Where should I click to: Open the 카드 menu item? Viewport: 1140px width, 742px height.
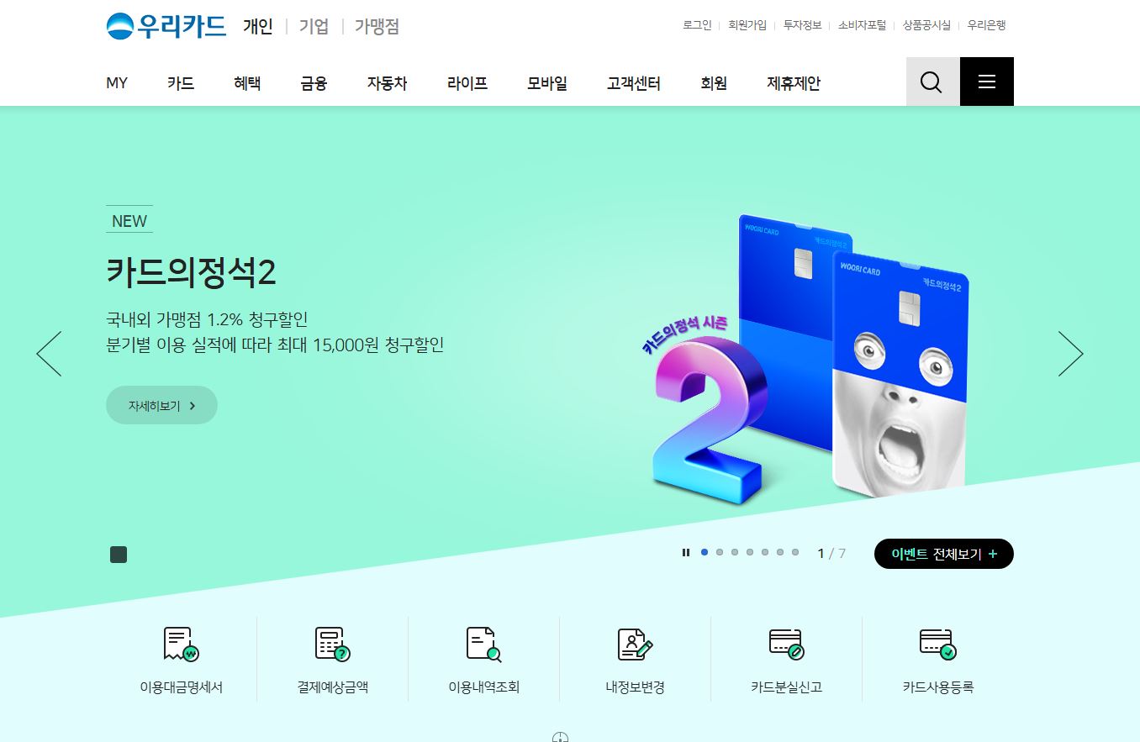[x=181, y=83]
